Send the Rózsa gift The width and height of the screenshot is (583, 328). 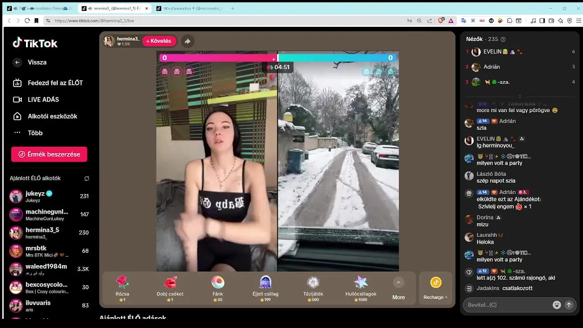[123, 289]
